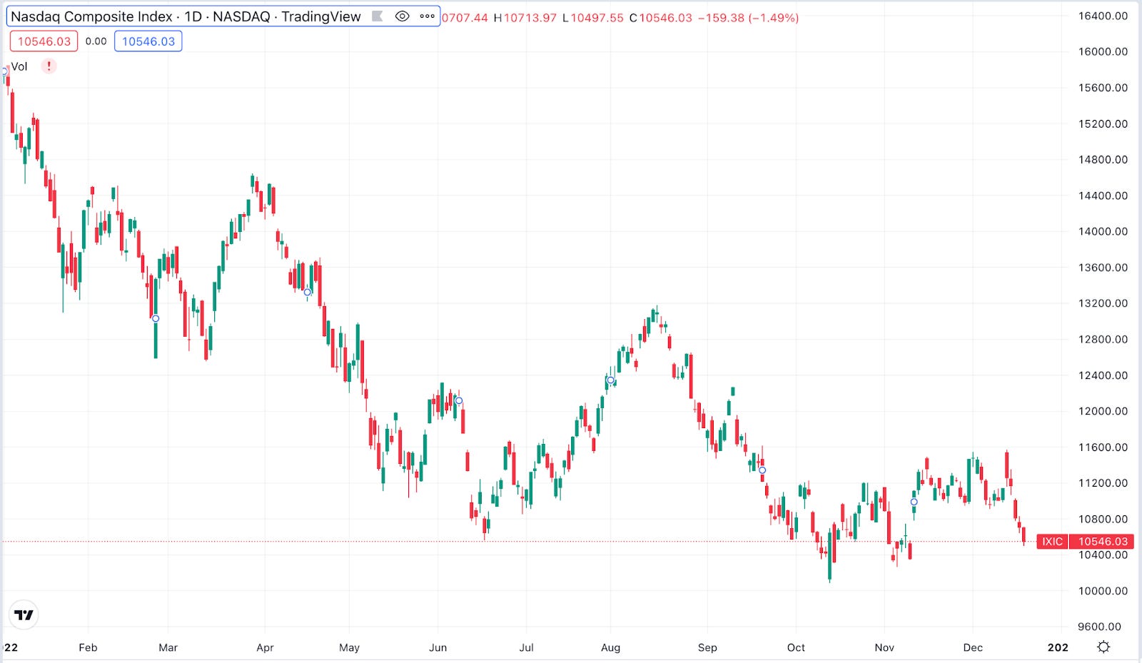The width and height of the screenshot is (1142, 663).
Task: Click the event marker on the late September candle
Action: point(762,470)
